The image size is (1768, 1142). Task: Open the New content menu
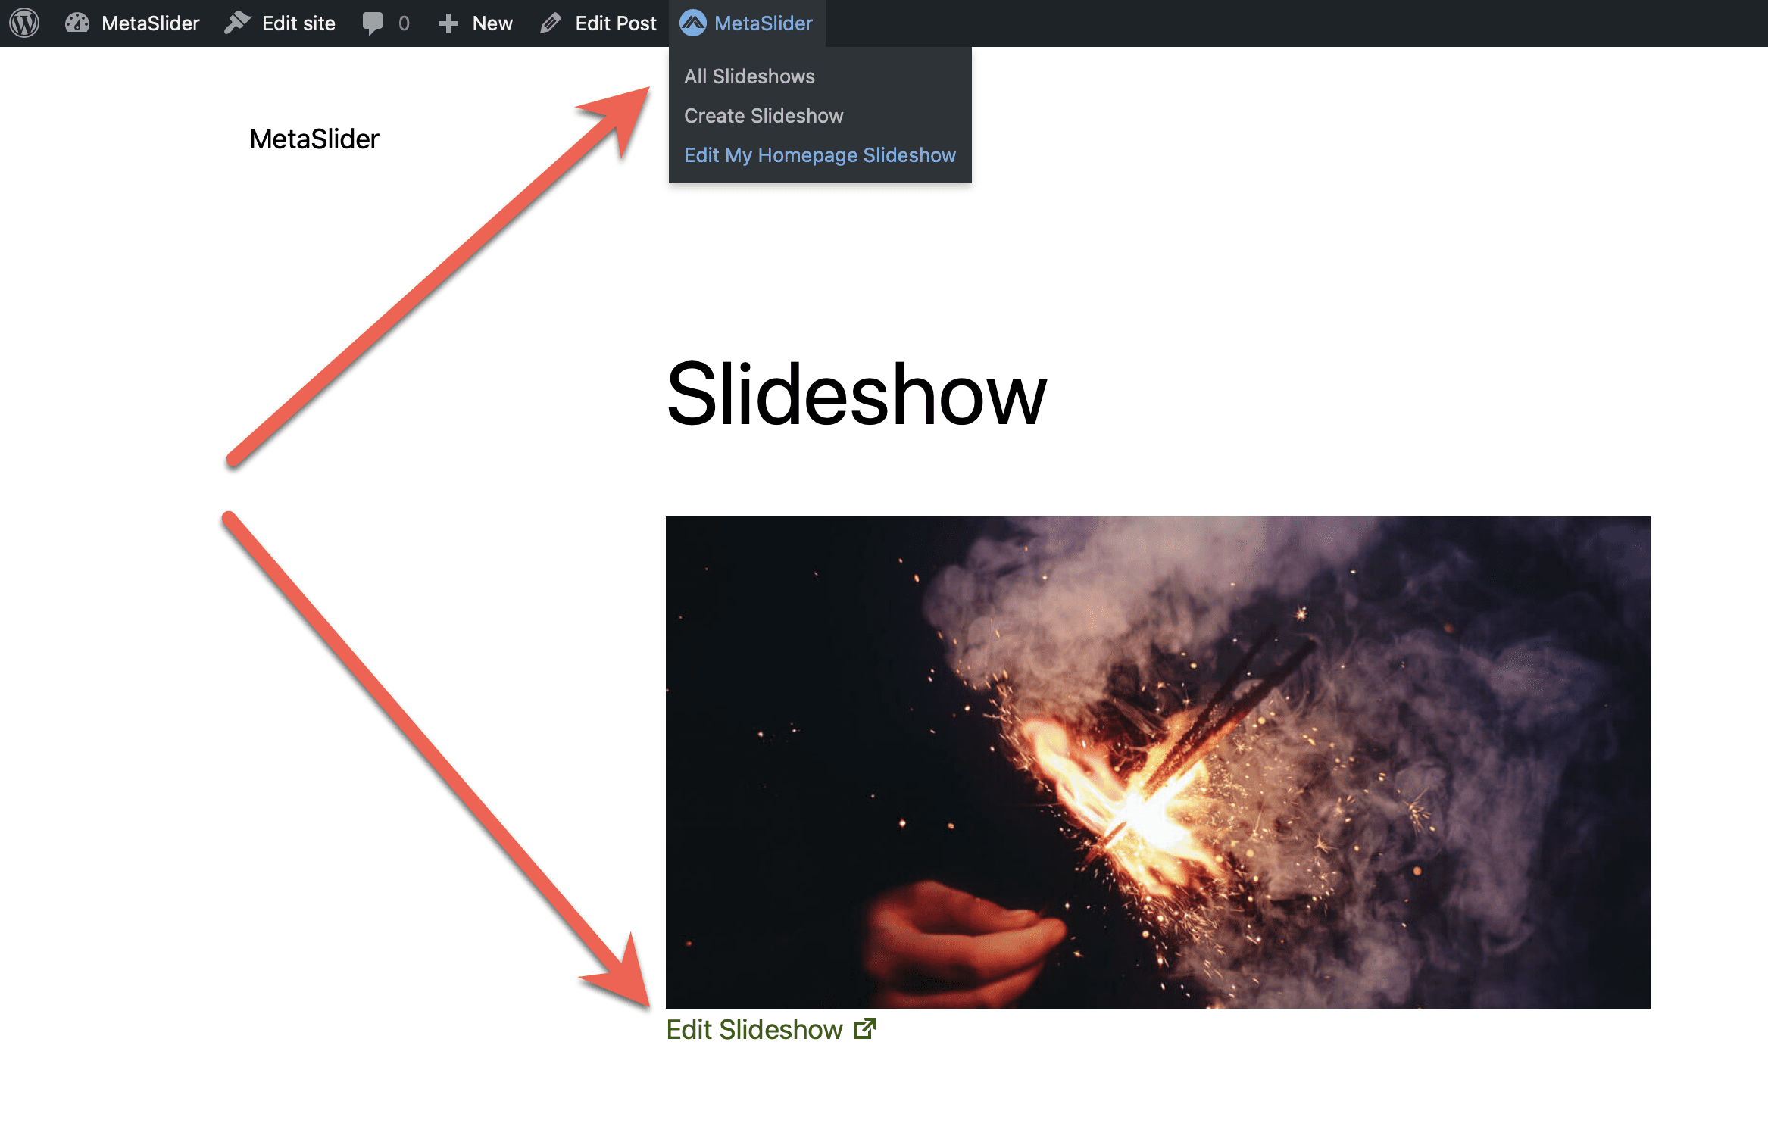pyautogui.click(x=492, y=23)
